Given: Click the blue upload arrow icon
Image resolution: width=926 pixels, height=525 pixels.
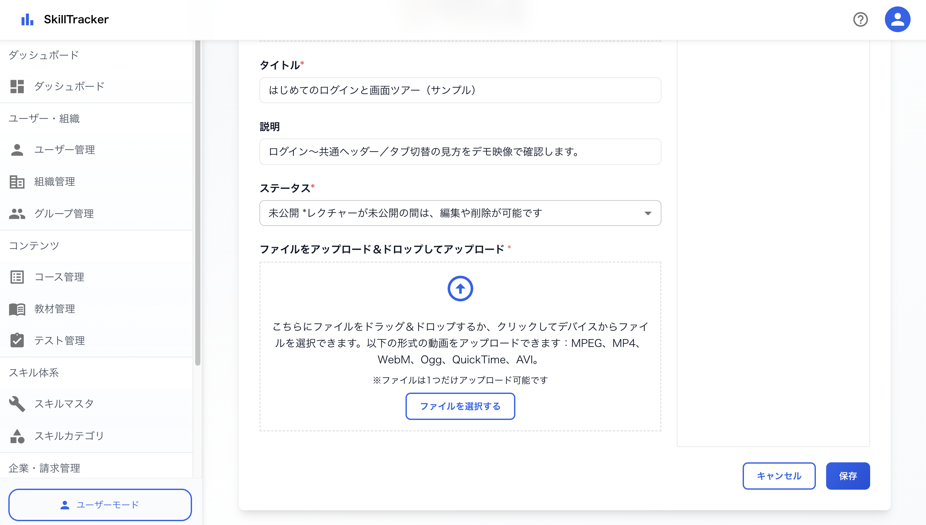Looking at the screenshot, I should pos(460,289).
